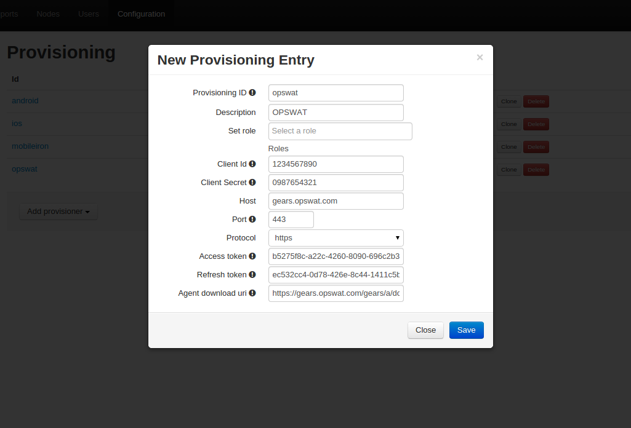Click the New Provisioning Entry title
This screenshot has width=631, height=428.
click(236, 60)
